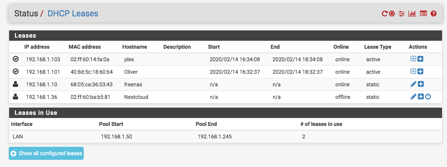Edit static mapping for Nextcloud
447x167 pixels.
click(x=414, y=97)
